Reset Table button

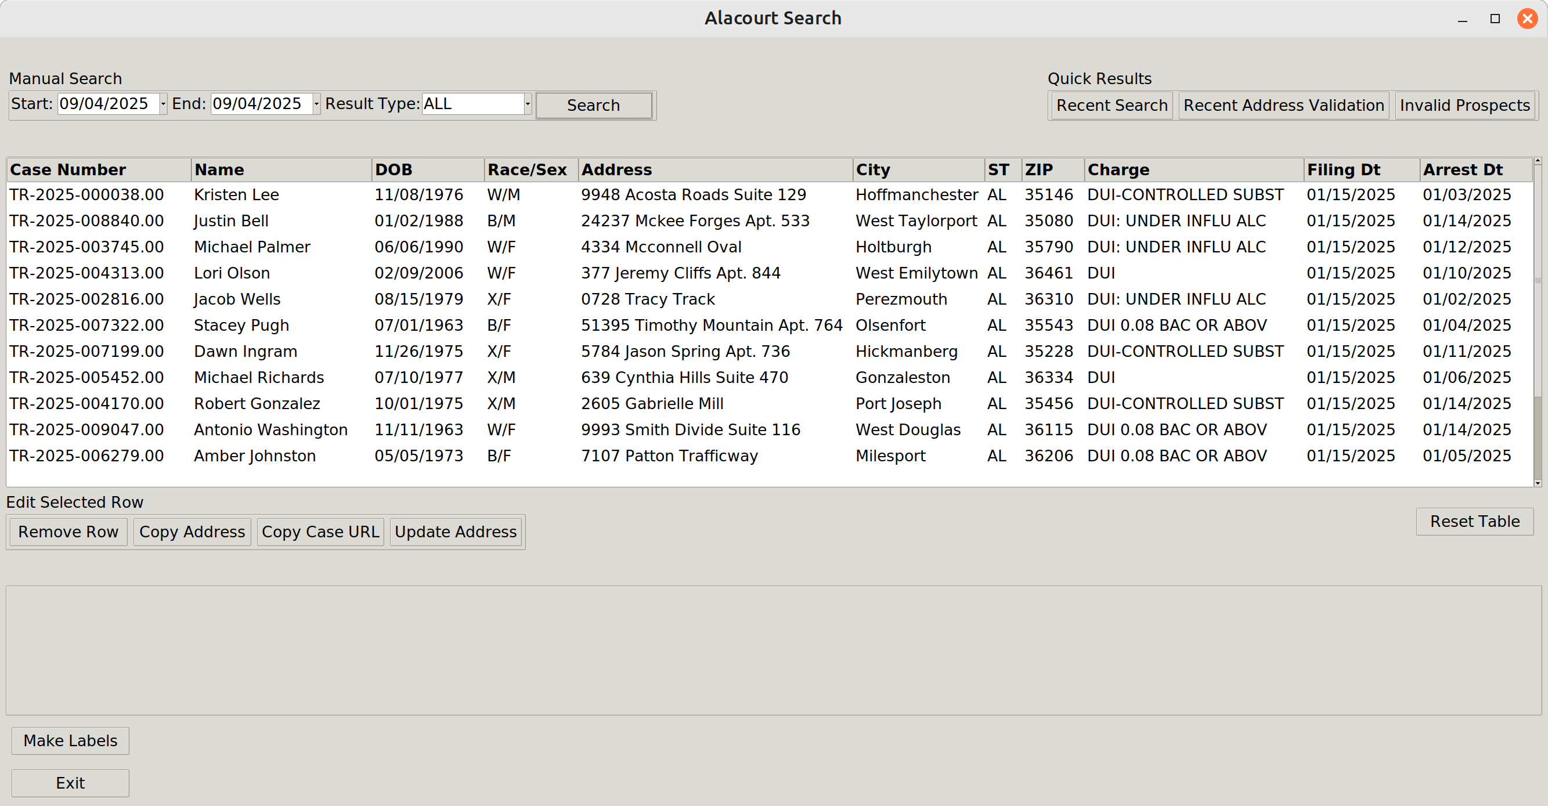click(x=1475, y=521)
